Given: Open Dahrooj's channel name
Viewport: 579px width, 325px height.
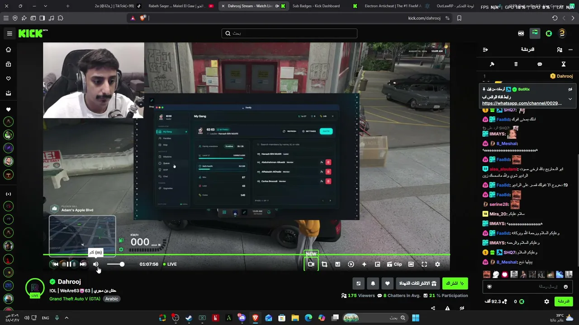Looking at the screenshot, I should pyautogui.click(x=69, y=282).
